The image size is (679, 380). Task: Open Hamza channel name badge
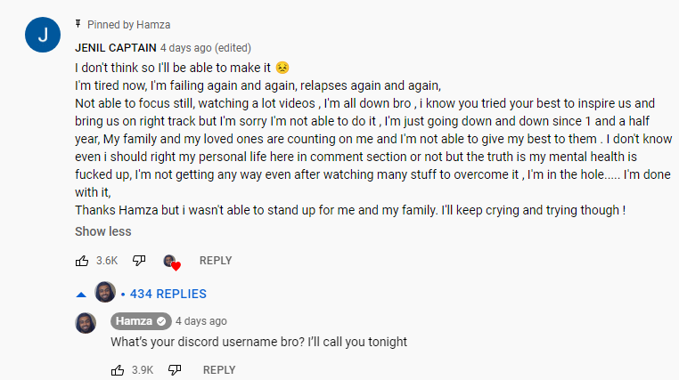pyautogui.click(x=141, y=321)
